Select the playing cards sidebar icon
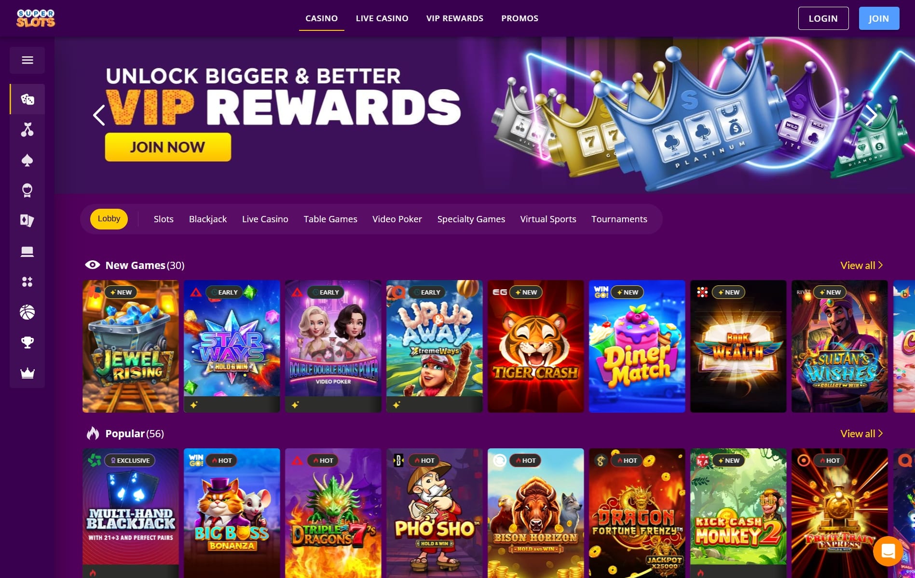 tap(27, 221)
